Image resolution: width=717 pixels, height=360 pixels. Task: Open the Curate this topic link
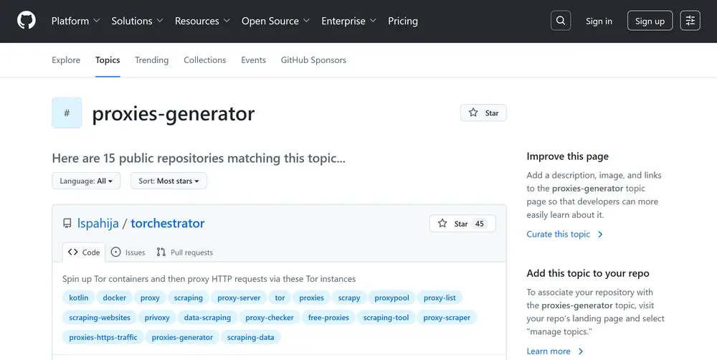[x=565, y=235]
